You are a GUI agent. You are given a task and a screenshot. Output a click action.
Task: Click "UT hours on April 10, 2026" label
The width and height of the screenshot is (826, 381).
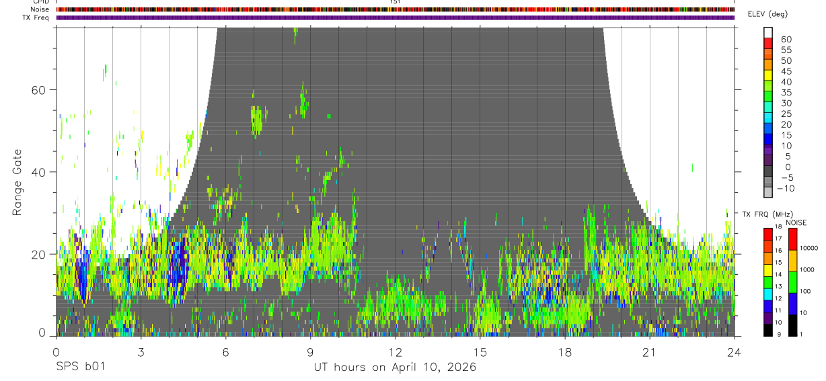395,368
